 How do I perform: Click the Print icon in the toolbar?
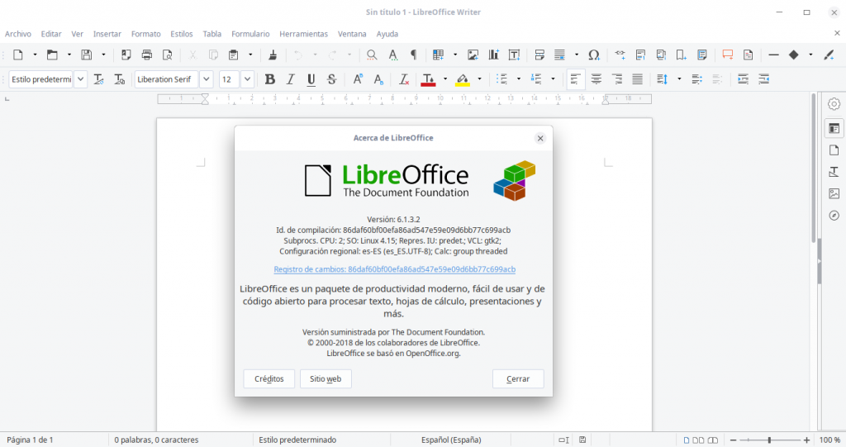click(x=147, y=55)
